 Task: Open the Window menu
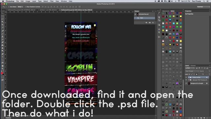click(x=64, y=1)
